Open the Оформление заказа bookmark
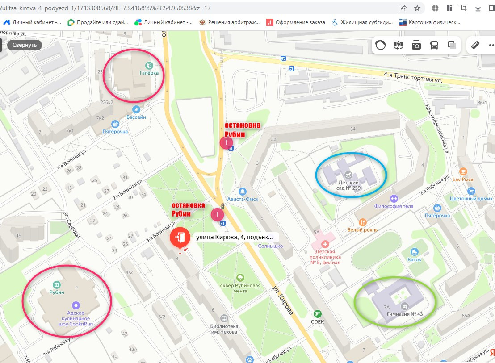 pos(296,22)
